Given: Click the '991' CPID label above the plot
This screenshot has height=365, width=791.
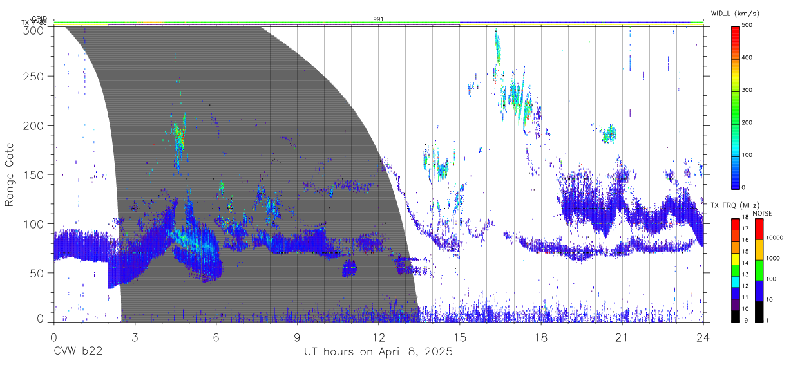Looking at the screenshot, I should click(x=379, y=19).
